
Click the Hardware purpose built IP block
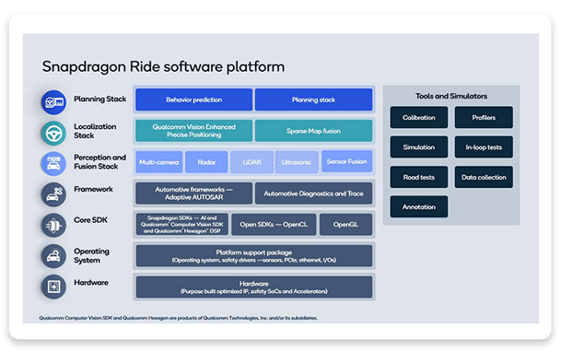click(254, 287)
